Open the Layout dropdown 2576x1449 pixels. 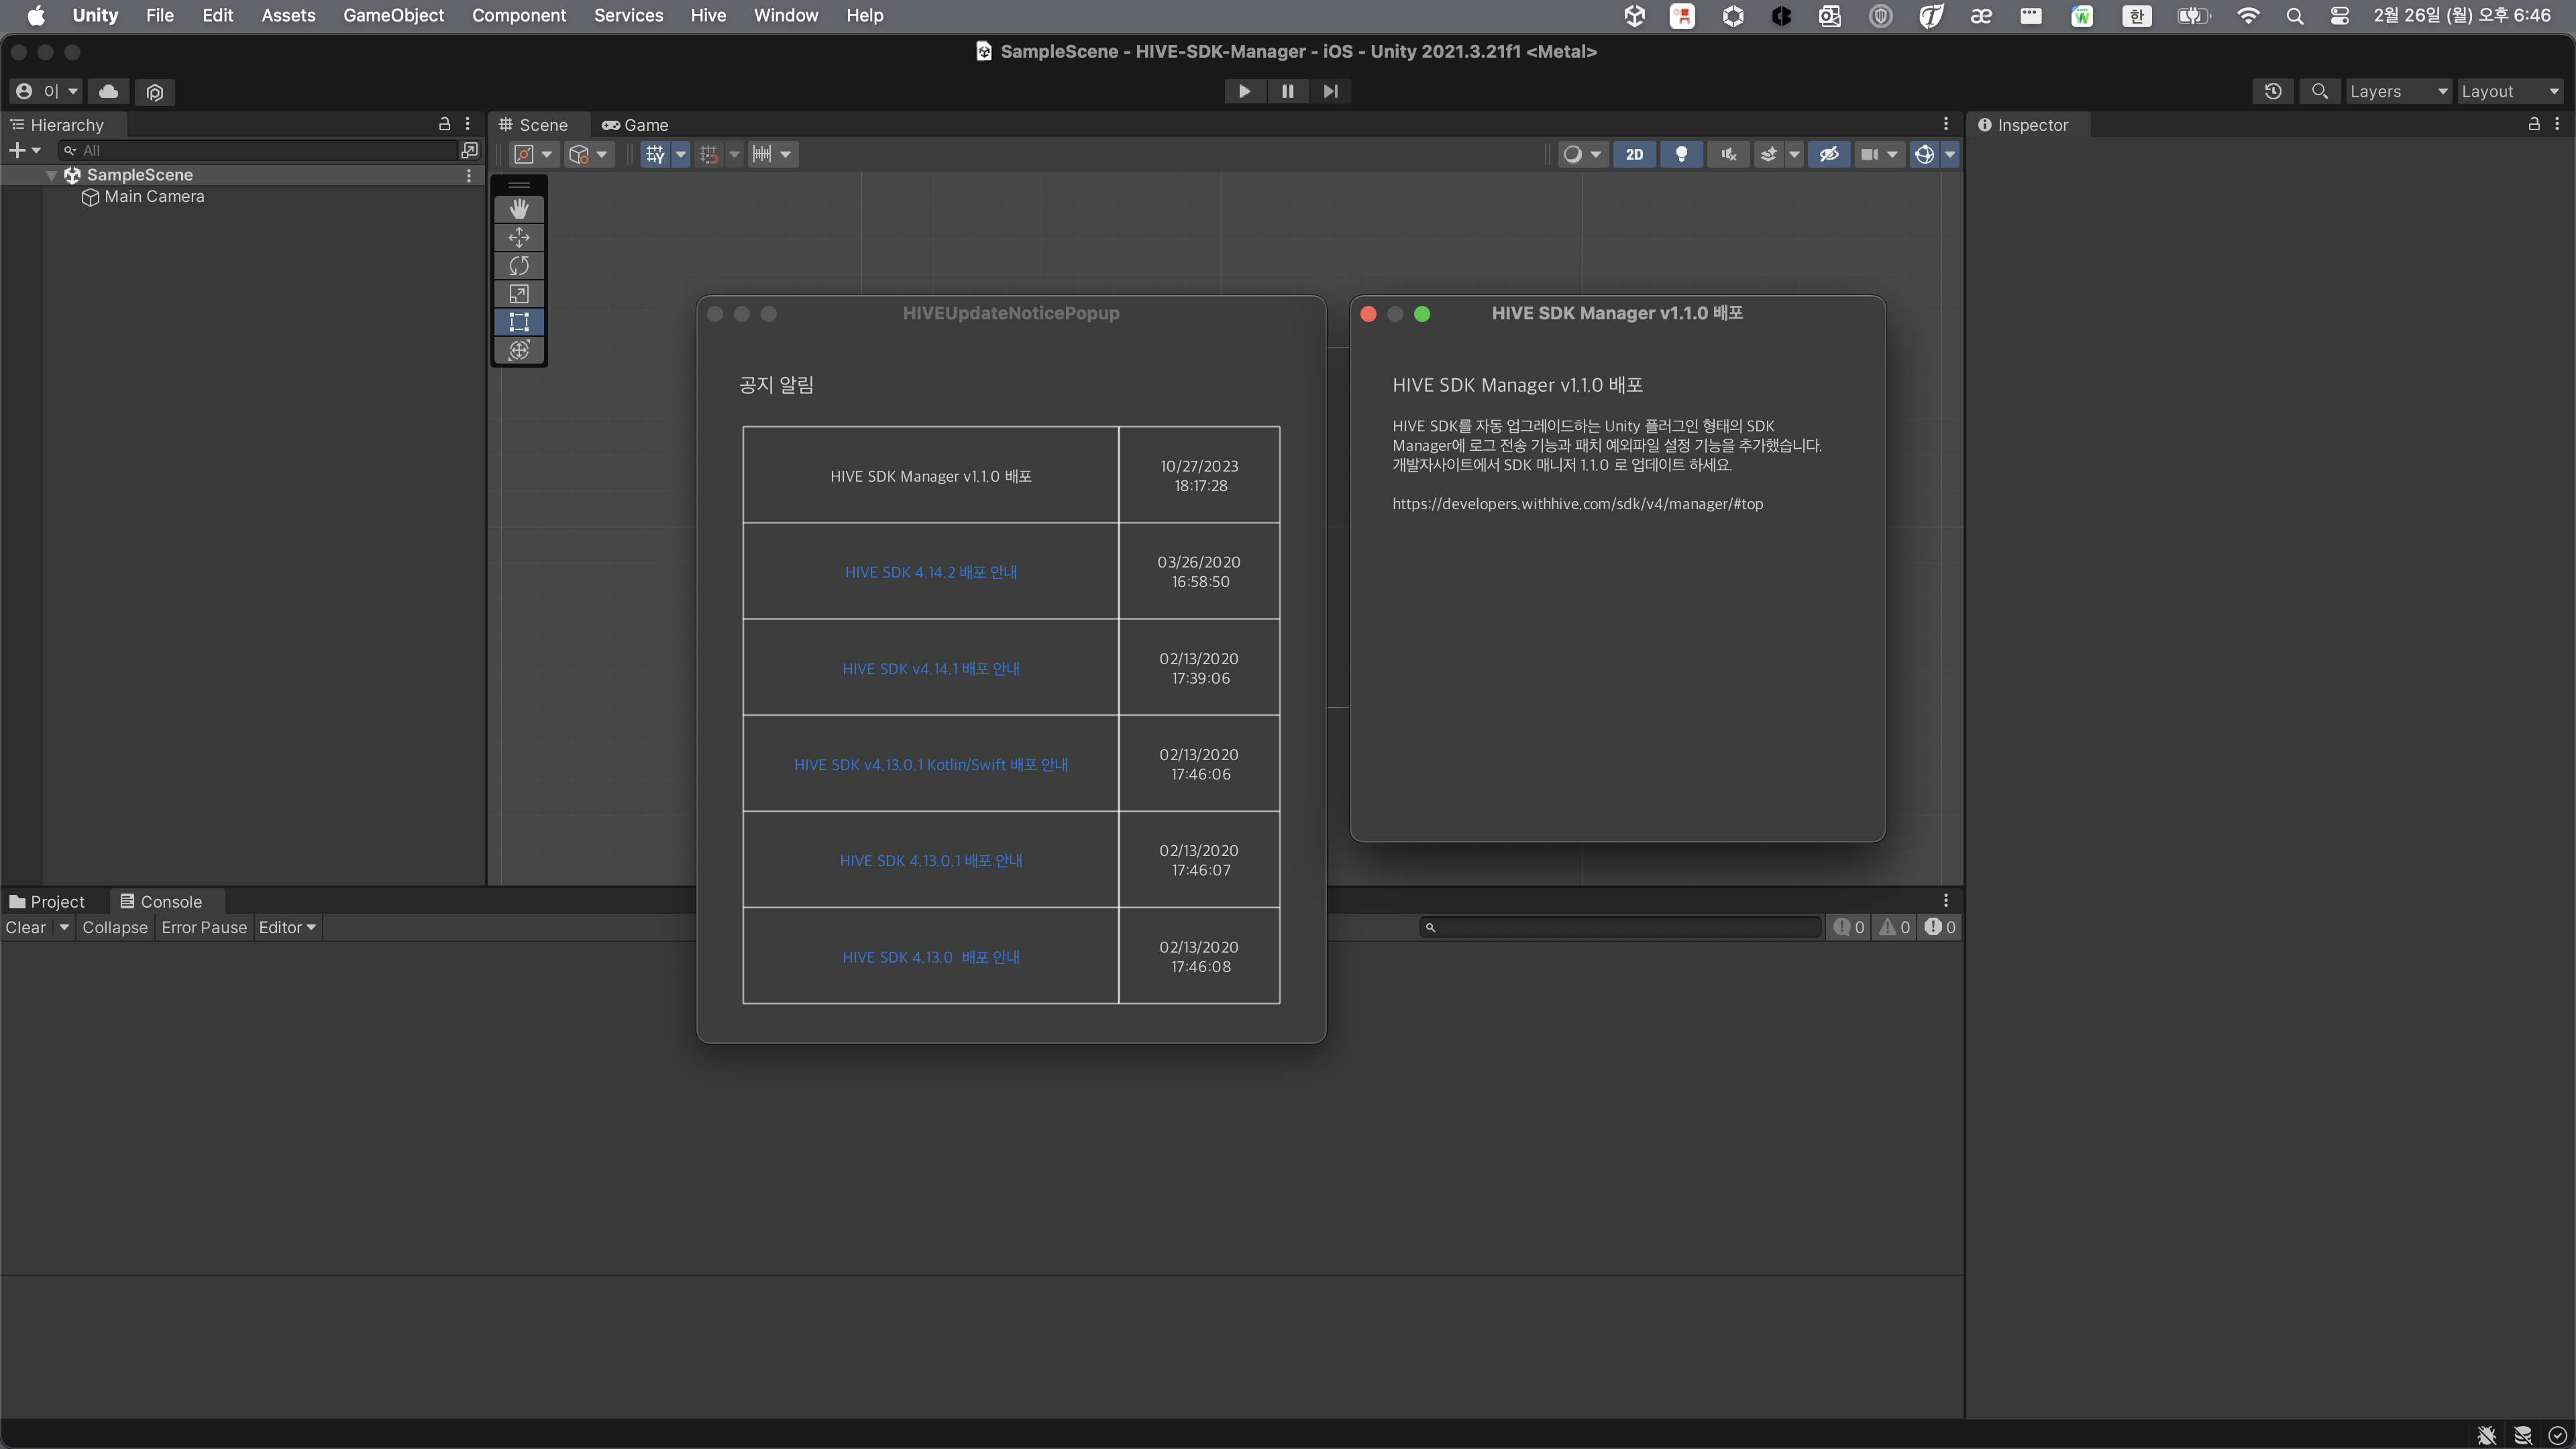tap(2509, 91)
